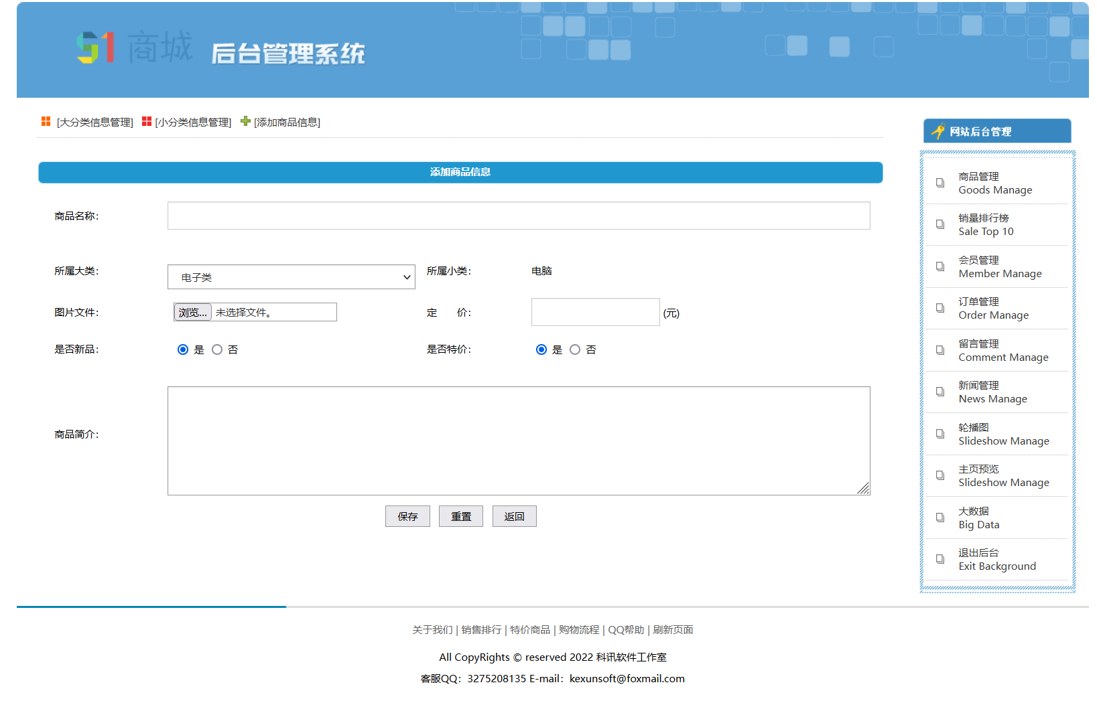Click the orange grid icon before 大分类信息管理
The image size is (1097, 707).
pyautogui.click(x=45, y=121)
